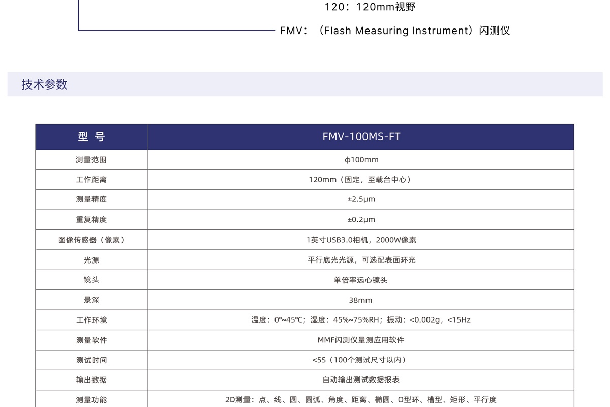The width and height of the screenshot is (610, 407).
Task: Click the 'φ100mm' value cell
Action: click(x=361, y=160)
